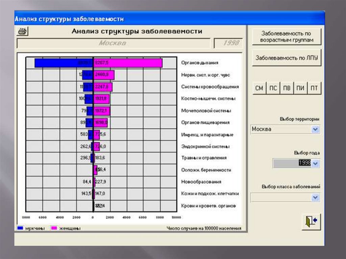Image resolution: width=346 pixels, height=259 pixels.
Task: Select the СМ indicator button
Action: [x=259, y=88]
